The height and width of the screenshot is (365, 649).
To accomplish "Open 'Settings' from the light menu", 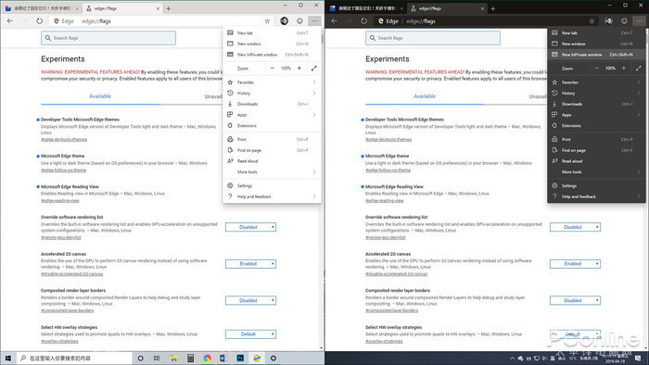I will [x=272, y=185].
